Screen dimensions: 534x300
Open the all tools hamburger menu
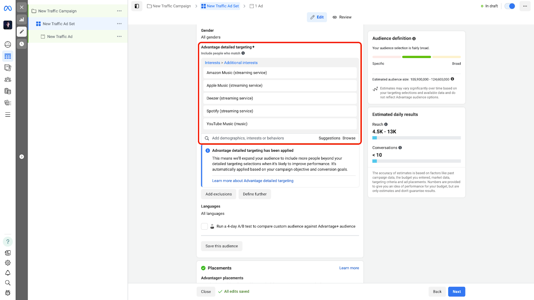[8, 115]
